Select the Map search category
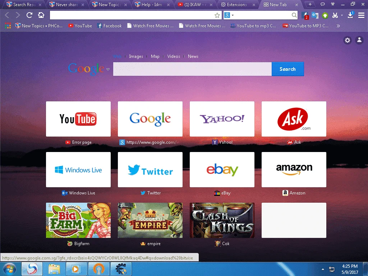The image size is (368, 276). coord(155,56)
